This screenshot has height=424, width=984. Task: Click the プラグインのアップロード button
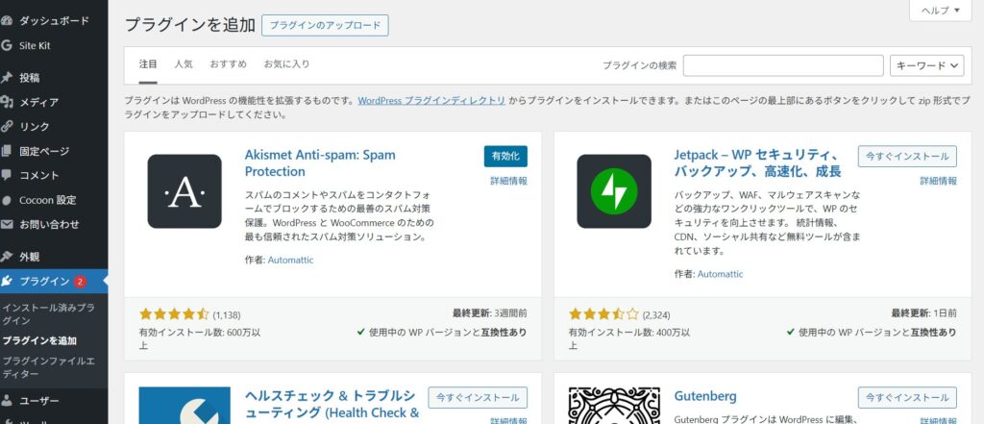(x=325, y=25)
